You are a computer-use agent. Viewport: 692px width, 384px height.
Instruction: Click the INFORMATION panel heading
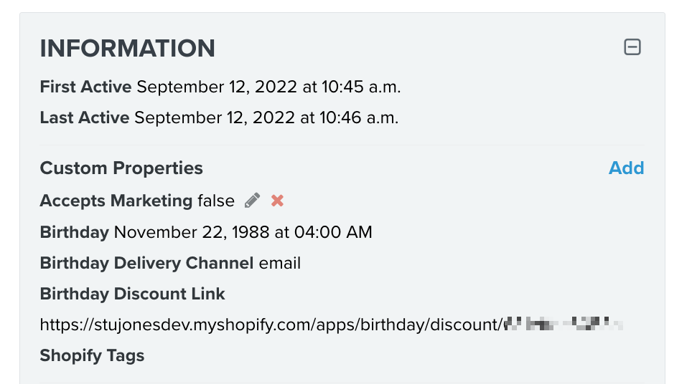(x=128, y=48)
